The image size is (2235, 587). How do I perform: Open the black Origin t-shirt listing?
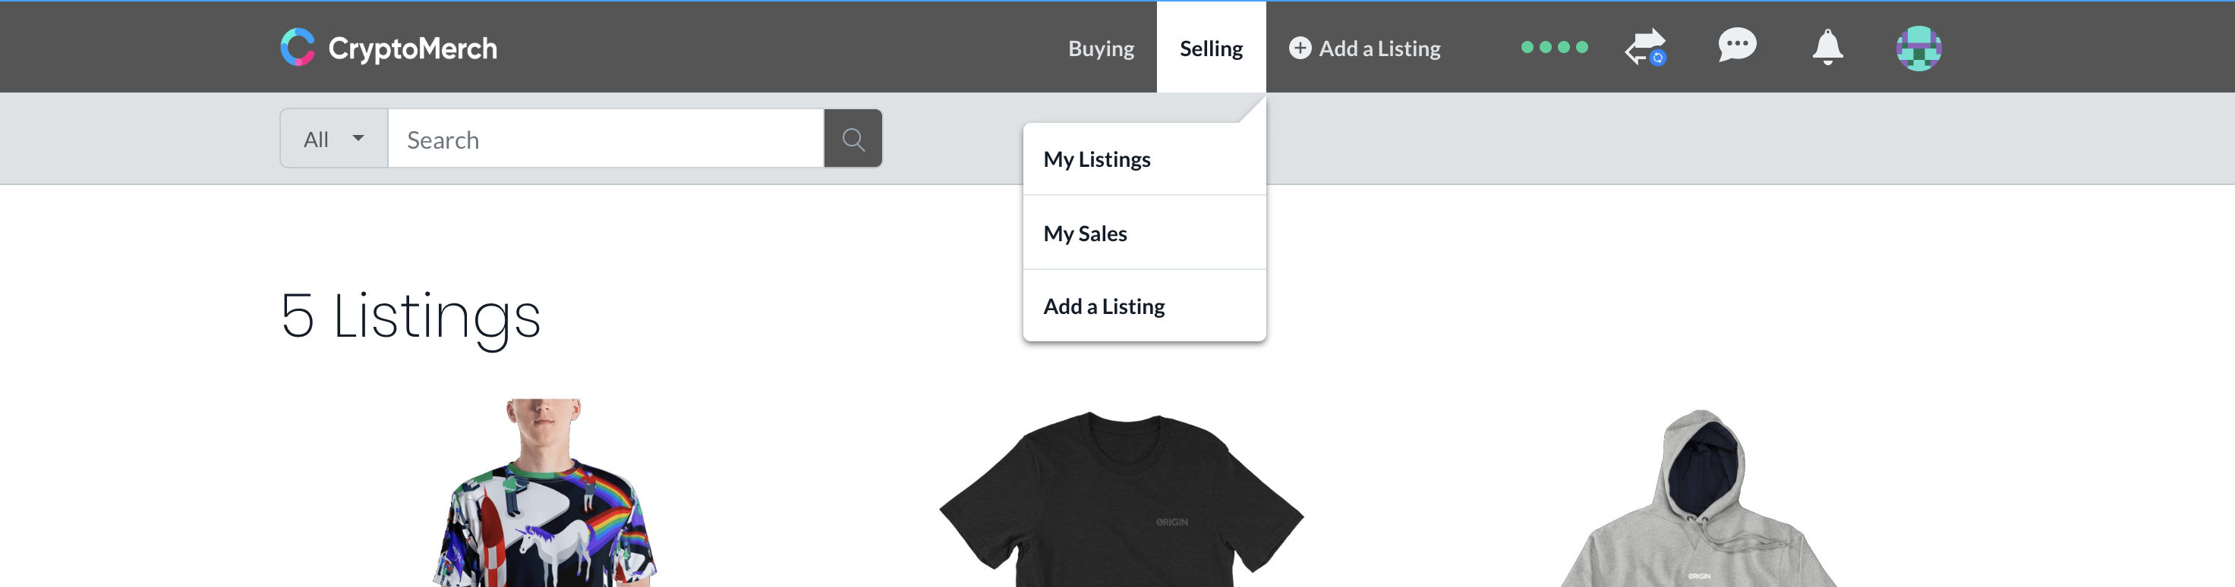point(1121,498)
